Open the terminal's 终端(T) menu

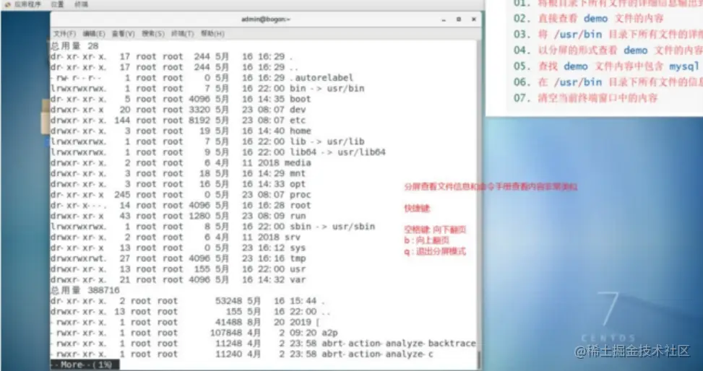click(x=183, y=34)
